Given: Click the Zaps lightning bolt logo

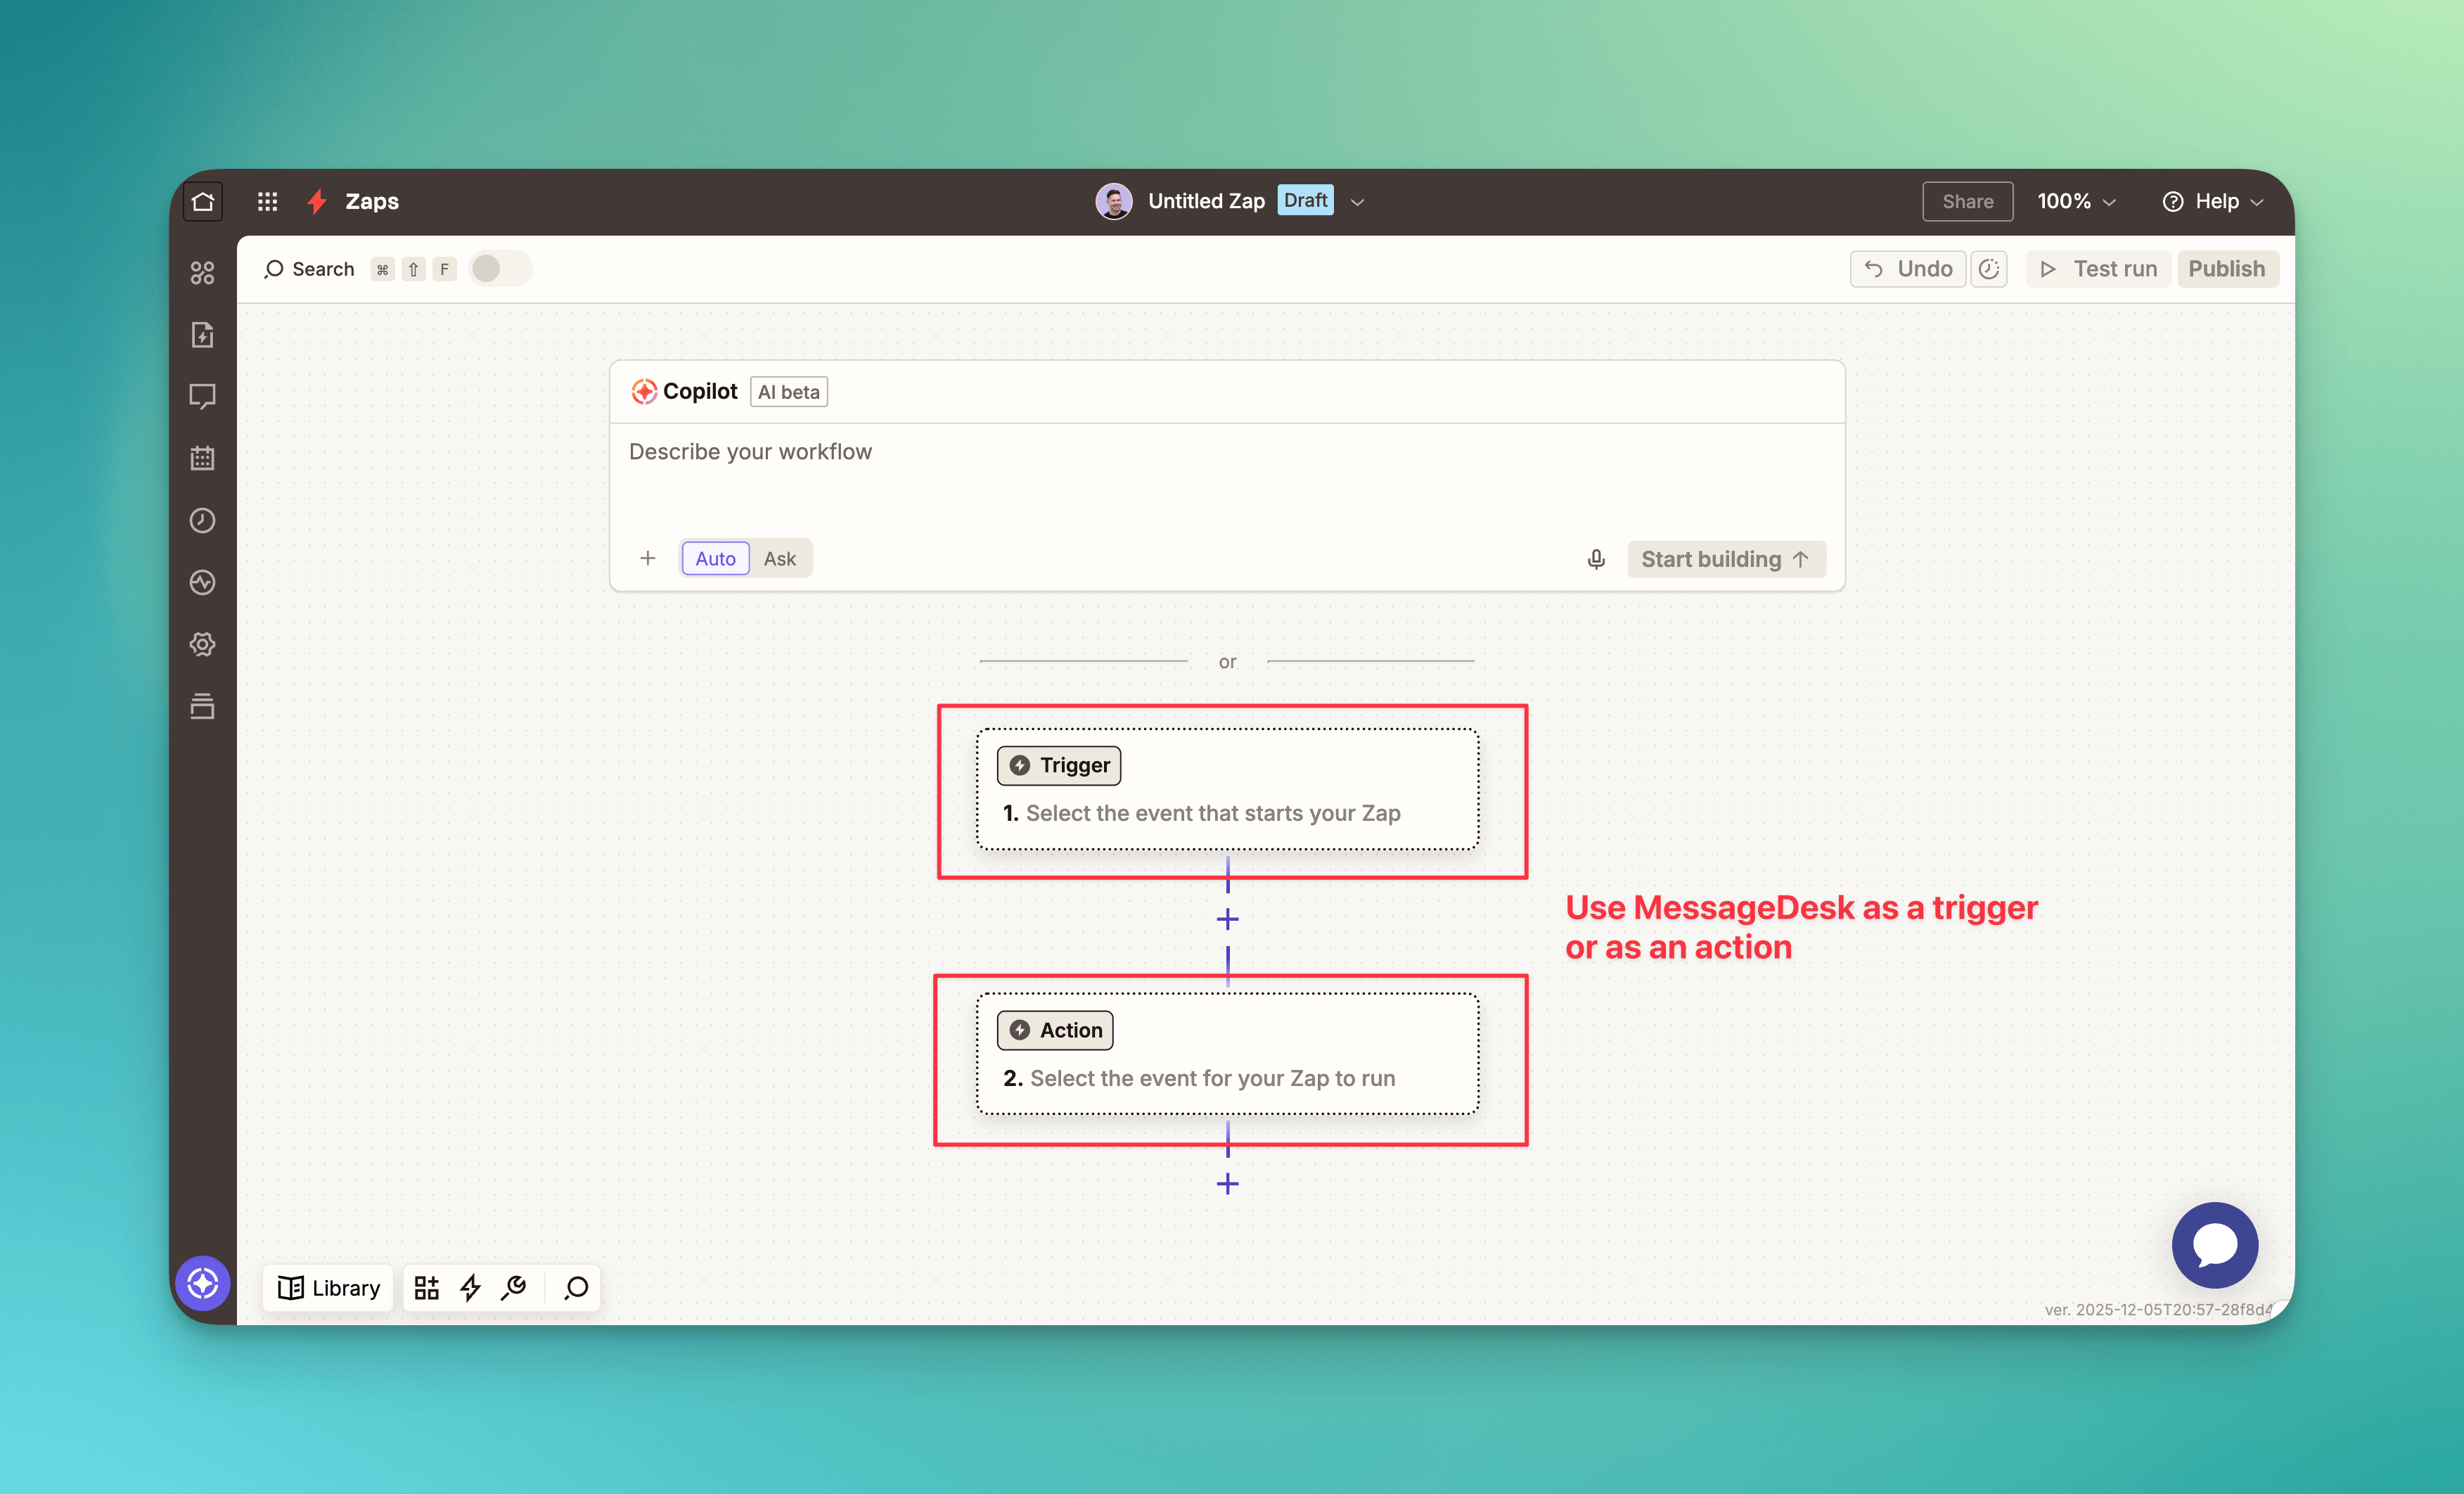Looking at the screenshot, I should click(317, 201).
